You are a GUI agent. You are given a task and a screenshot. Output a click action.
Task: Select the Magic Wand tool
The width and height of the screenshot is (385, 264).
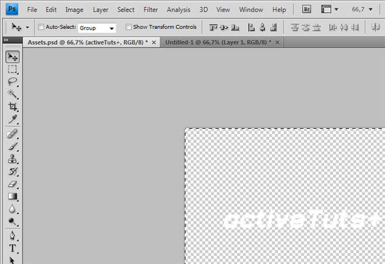pos(12,94)
